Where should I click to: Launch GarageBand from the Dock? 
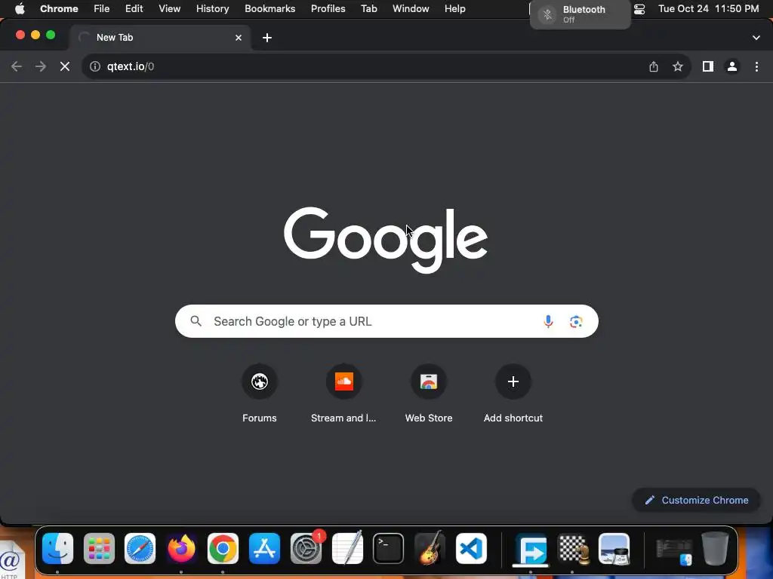pos(430,549)
